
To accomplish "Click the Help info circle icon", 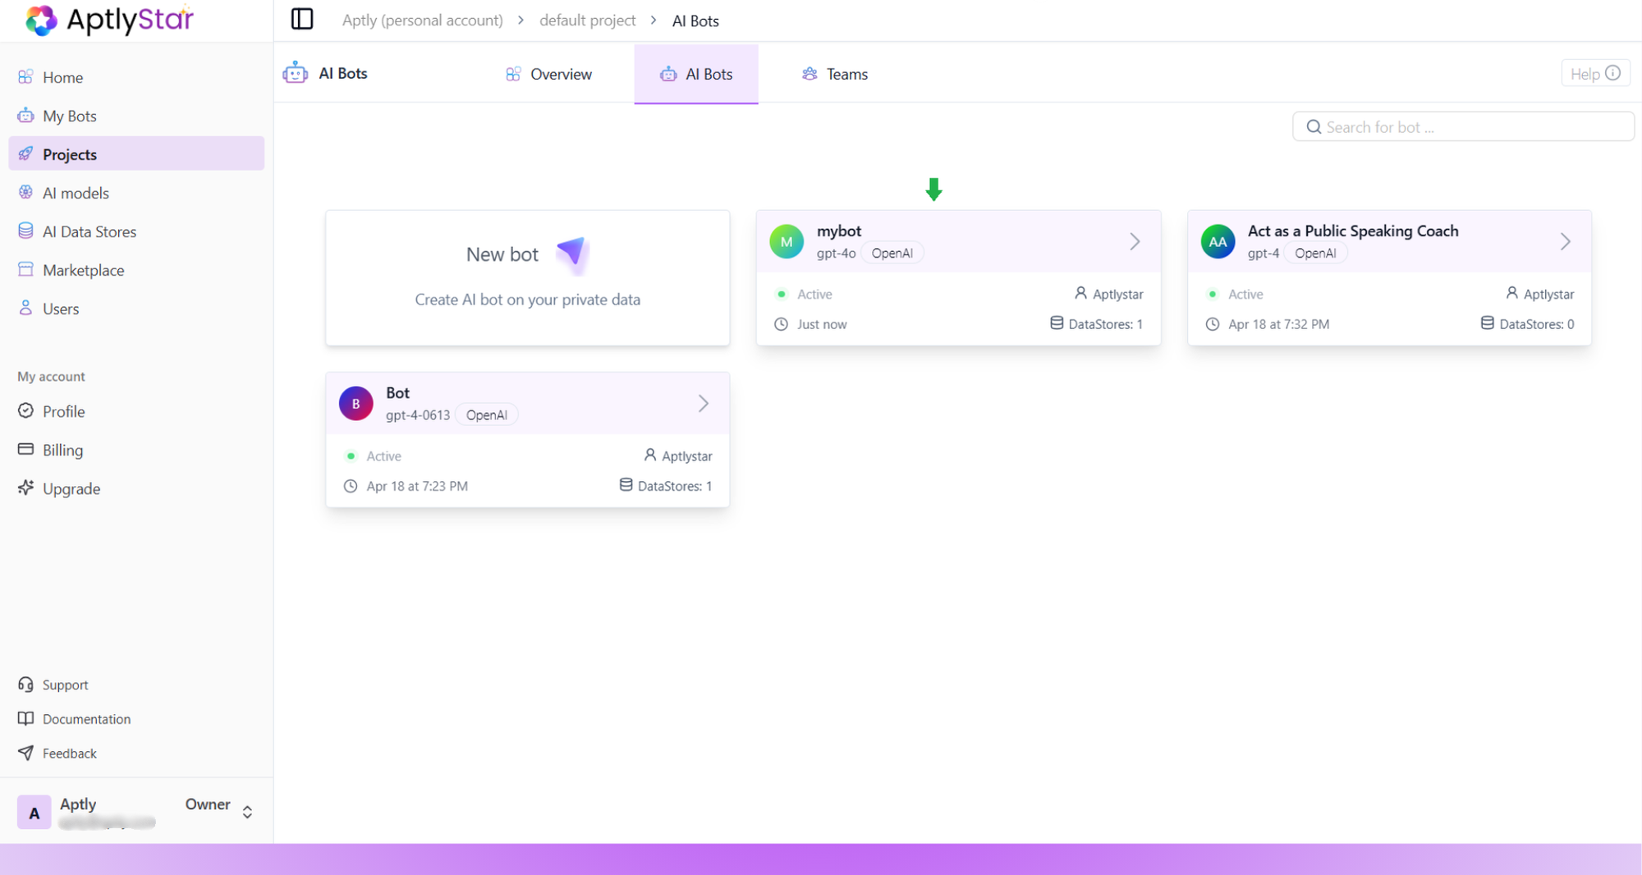I will pos(1612,73).
